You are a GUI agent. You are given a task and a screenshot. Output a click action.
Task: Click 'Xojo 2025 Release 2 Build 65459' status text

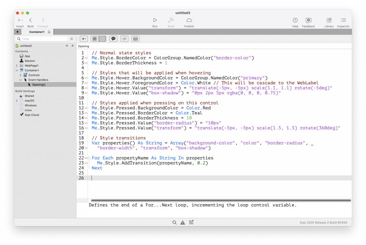pos(323,222)
